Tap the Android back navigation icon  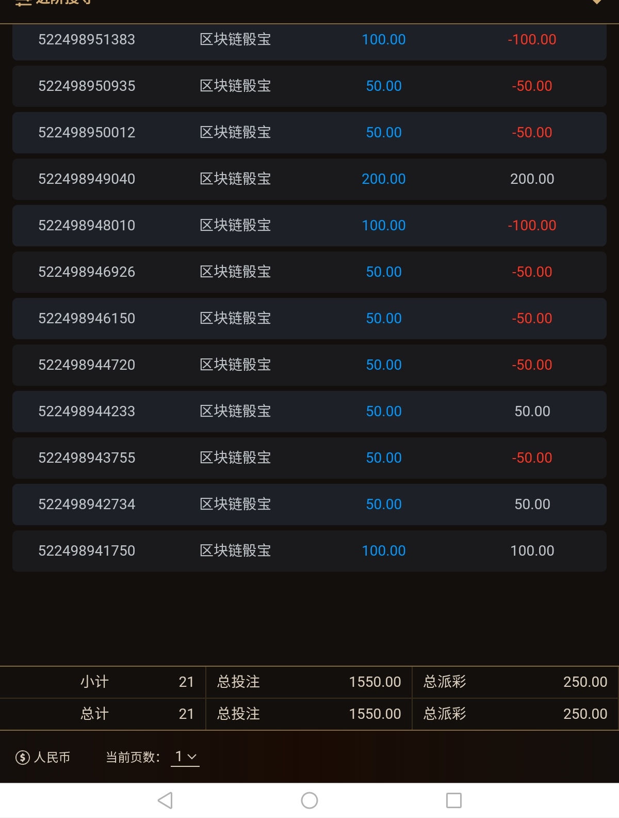point(165,800)
